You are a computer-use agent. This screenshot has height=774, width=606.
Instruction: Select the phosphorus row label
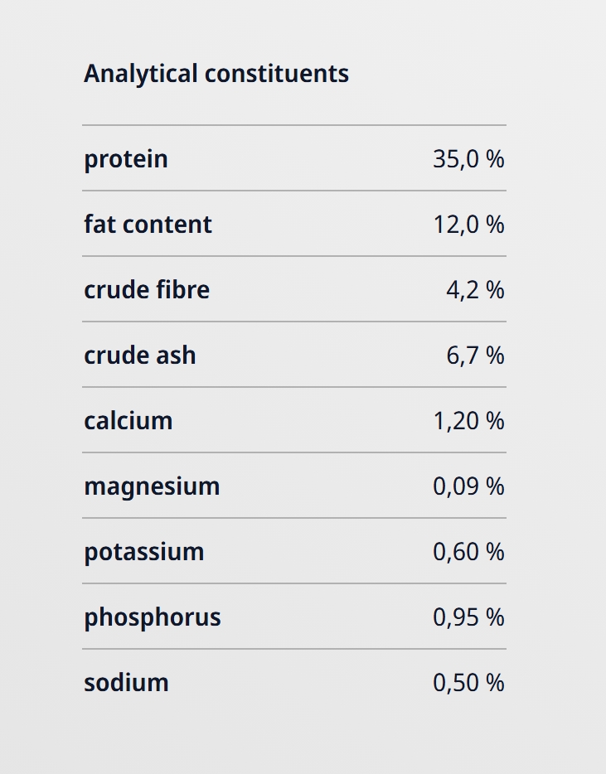153,617
